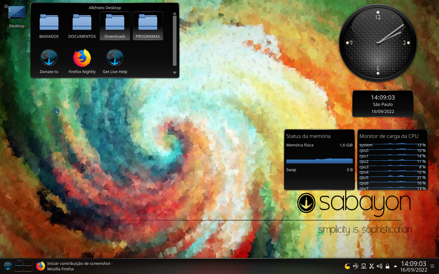439x274 pixels.
Task: Switch to the Firefox screenshot contribution window
Action: click(x=75, y=266)
